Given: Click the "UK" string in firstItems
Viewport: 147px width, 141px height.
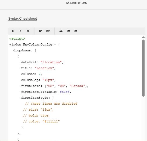Looking at the screenshot, I should tap(62, 86).
